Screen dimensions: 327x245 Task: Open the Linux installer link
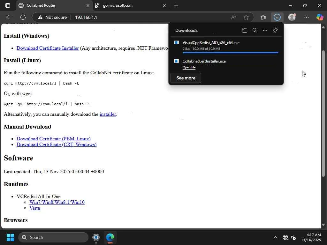pos(108,114)
